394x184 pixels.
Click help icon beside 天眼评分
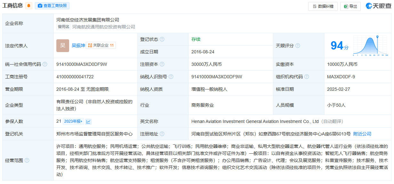pyautogui.click(x=298, y=46)
